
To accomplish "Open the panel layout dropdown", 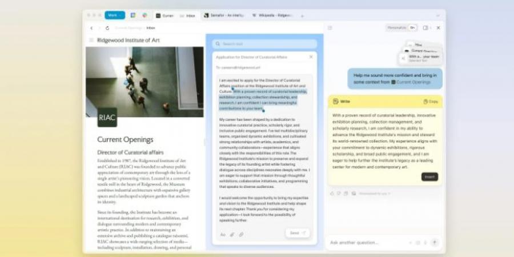I will tap(427, 28).
